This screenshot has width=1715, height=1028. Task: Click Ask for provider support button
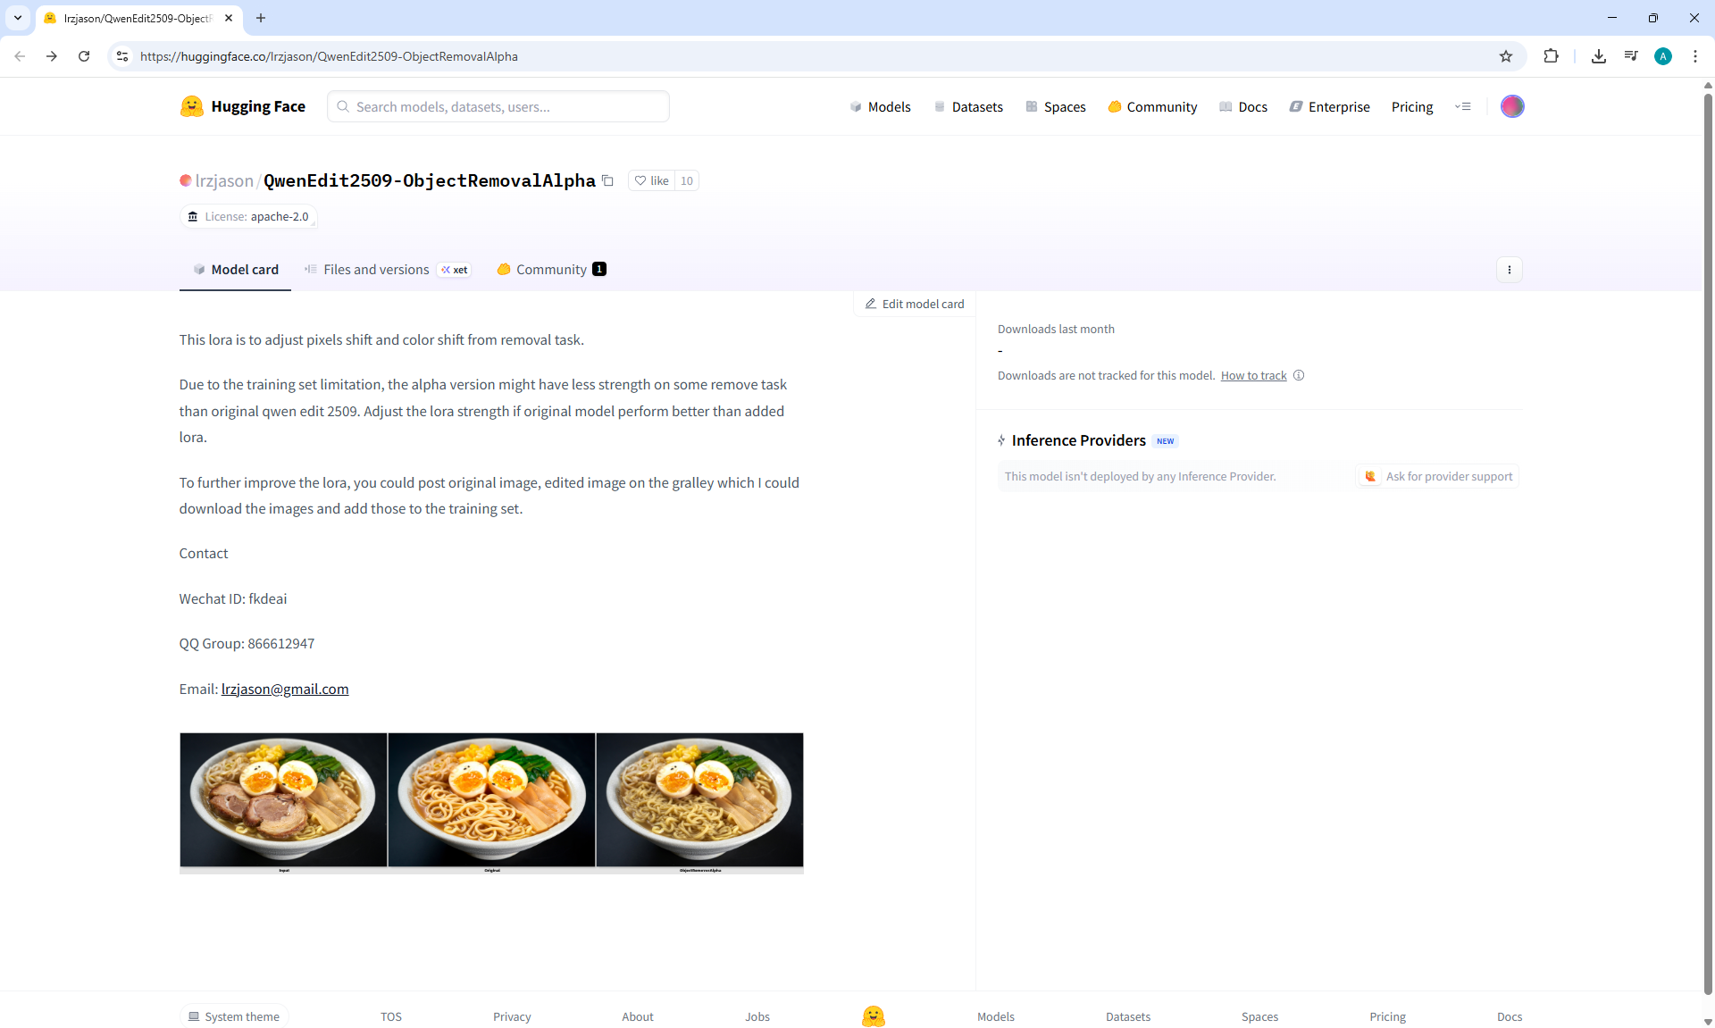(1438, 476)
